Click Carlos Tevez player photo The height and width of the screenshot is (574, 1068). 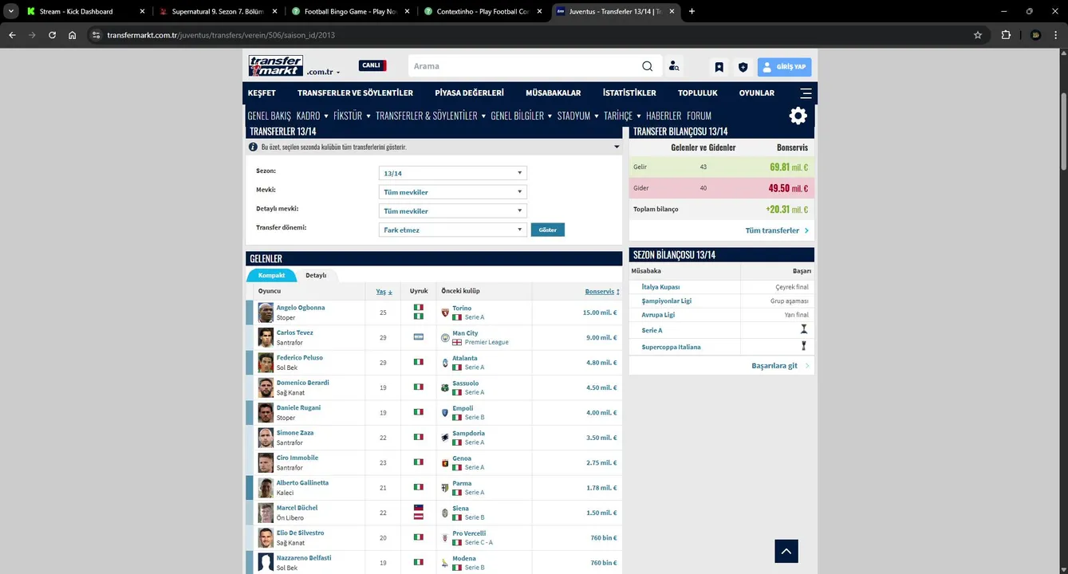pos(266,337)
